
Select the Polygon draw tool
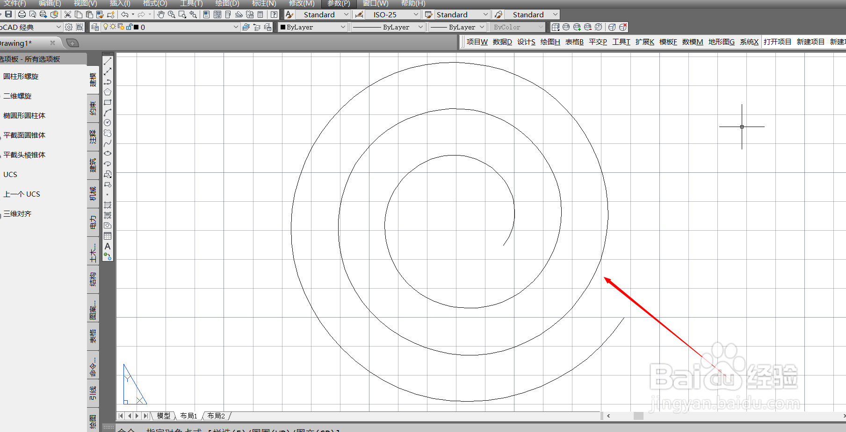108,92
